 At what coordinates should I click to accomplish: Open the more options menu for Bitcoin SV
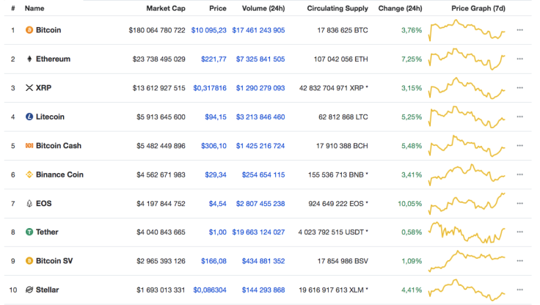[520, 261]
